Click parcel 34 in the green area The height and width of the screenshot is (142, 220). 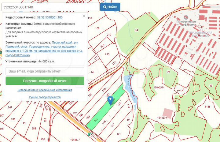[136, 30]
